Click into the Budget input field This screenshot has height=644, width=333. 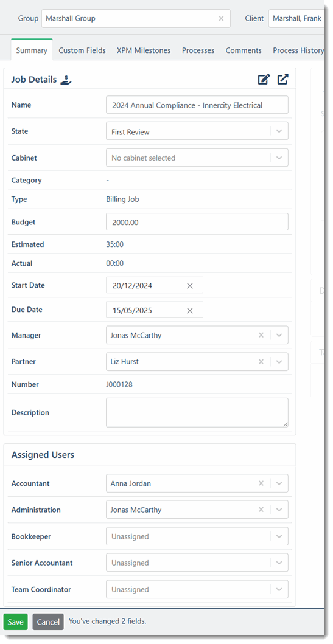[x=197, y=222]
